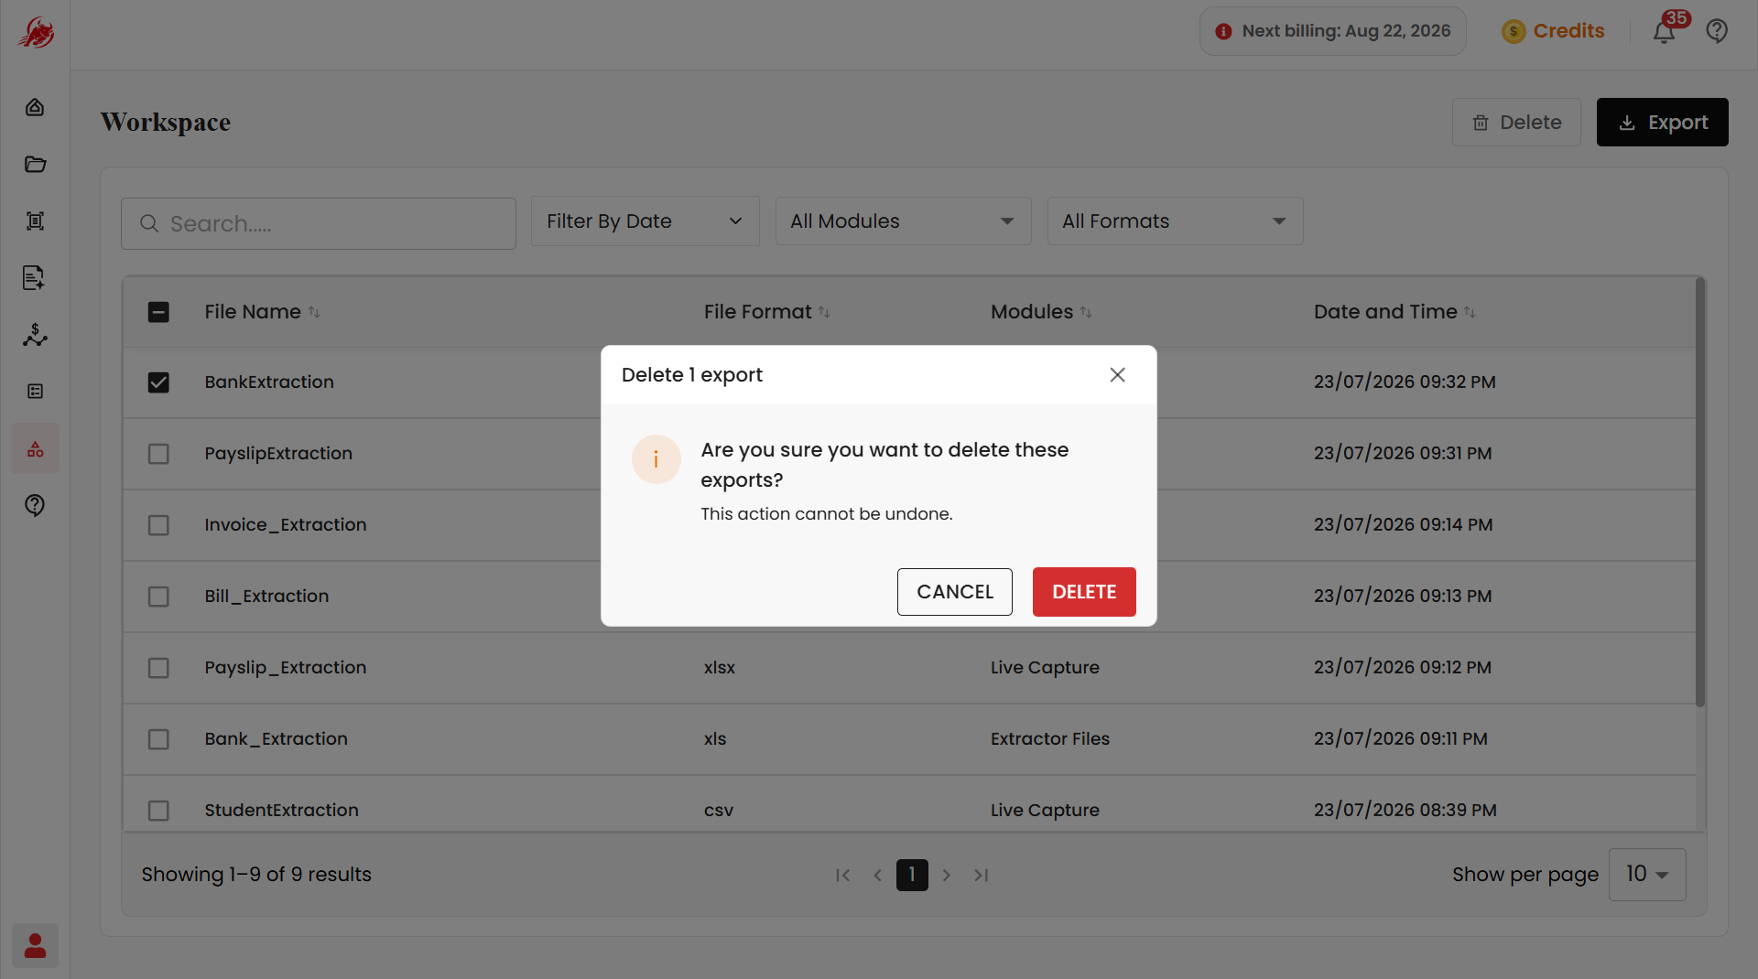
Task: Open the Home icon in the sidebar
Action: (x=35, y=107)
